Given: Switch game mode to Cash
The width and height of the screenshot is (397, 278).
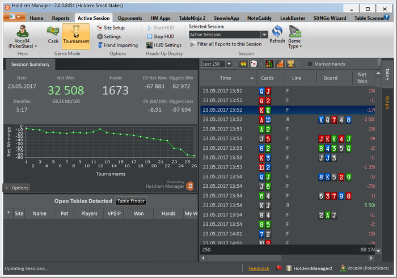Looking at the screenshot, I should [53, 35].
